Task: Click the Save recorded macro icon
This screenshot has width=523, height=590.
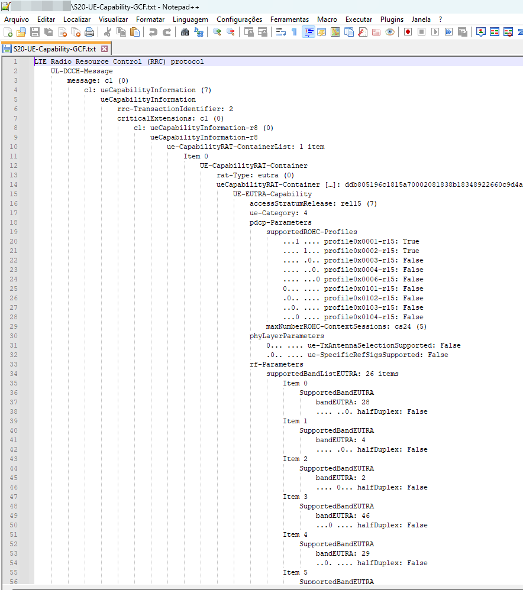Action: (x=463, y=33)
